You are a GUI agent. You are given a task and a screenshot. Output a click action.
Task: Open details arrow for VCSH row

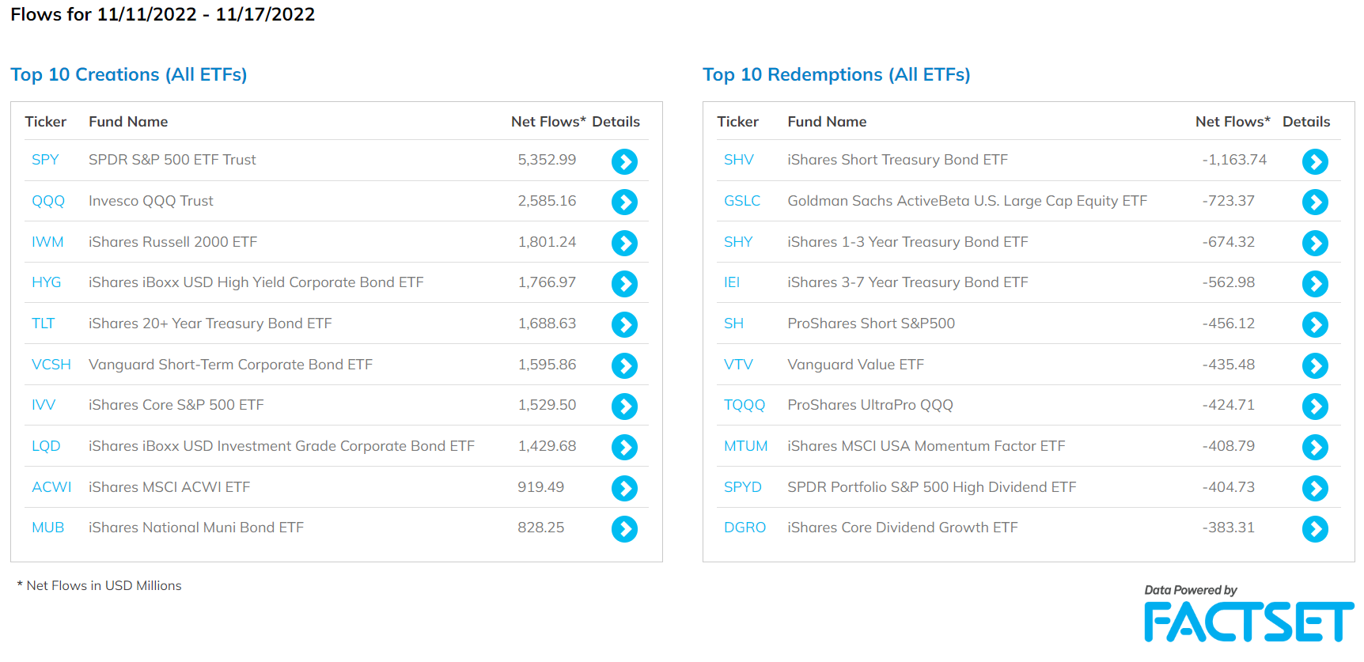click(624, 365)
